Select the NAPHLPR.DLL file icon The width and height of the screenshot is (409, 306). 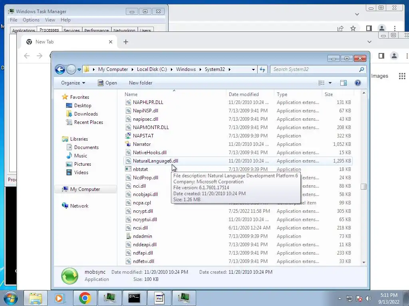[128, 102]
